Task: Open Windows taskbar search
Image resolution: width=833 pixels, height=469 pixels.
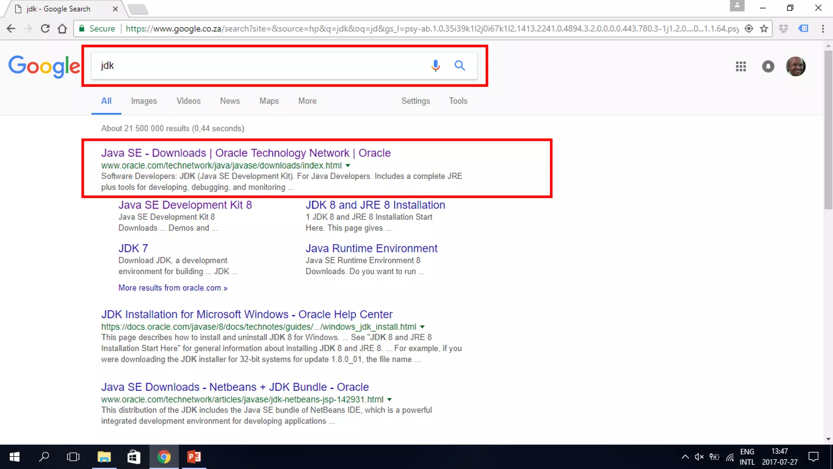Action: [x=44, y=457]
